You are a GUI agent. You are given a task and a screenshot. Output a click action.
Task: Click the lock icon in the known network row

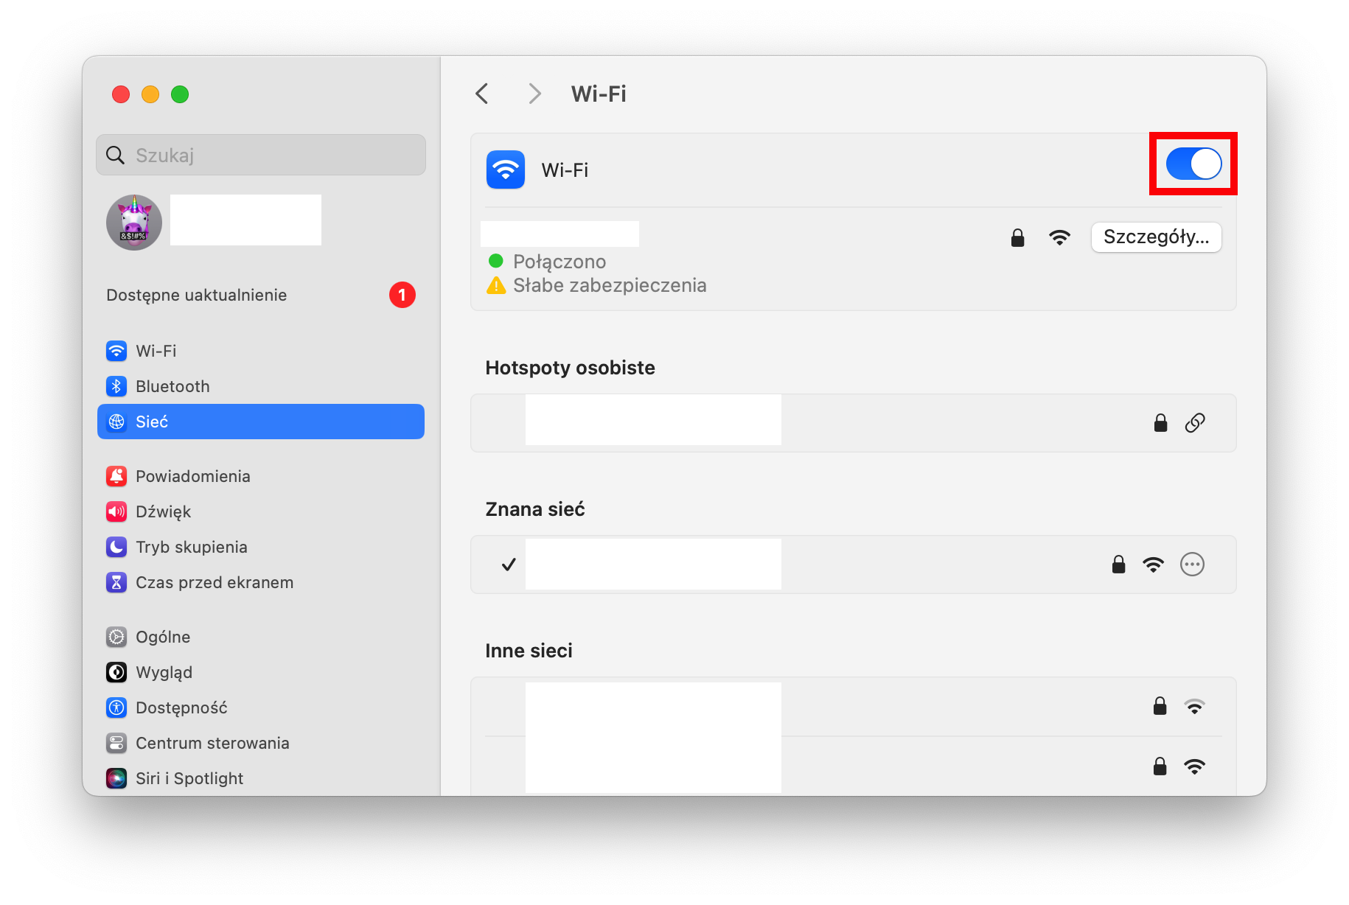[x=1118, y=564]
